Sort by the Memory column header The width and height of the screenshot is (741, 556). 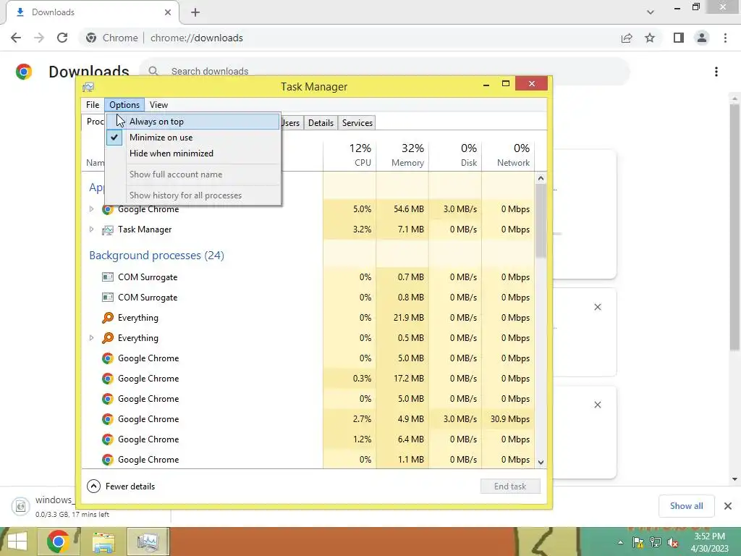coord(402,155)
